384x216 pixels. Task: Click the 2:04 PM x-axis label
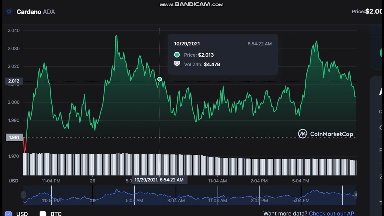coord(259,181)
